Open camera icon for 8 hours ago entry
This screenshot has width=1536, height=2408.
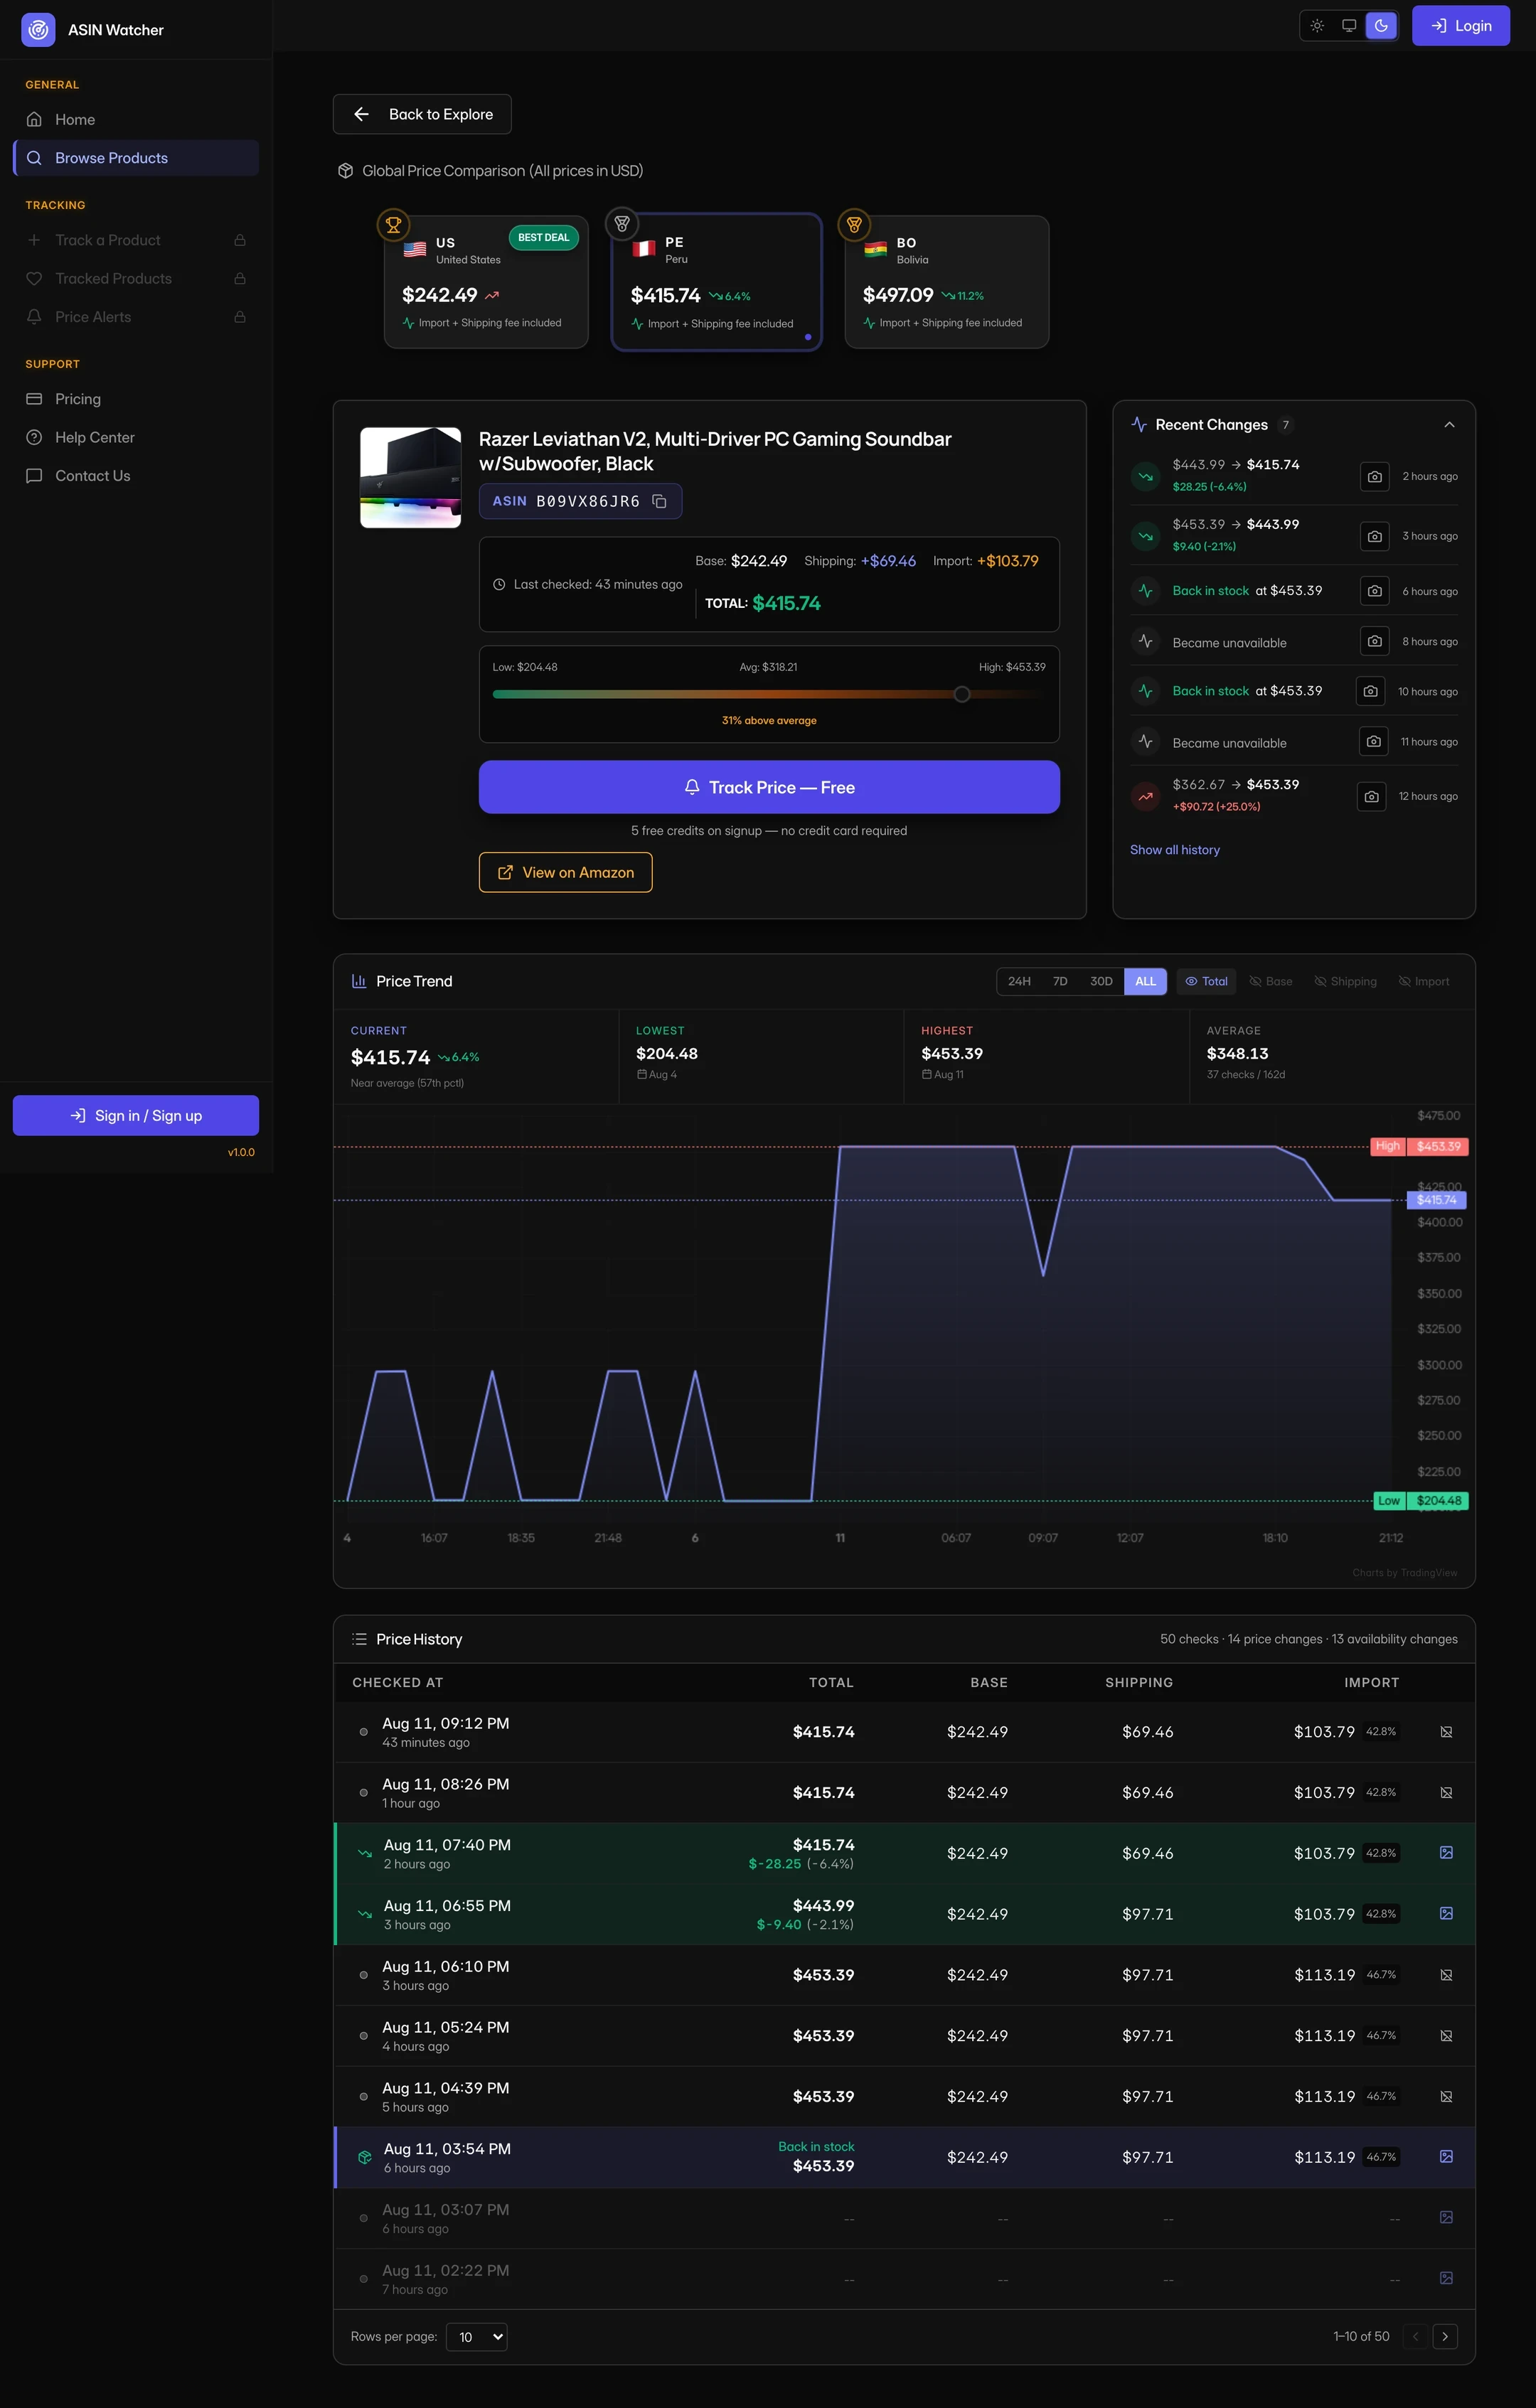(x=1375, y=641)
